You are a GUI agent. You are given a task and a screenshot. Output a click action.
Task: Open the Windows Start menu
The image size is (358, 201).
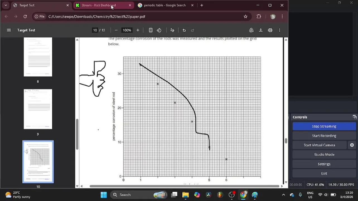click(104, 195)
